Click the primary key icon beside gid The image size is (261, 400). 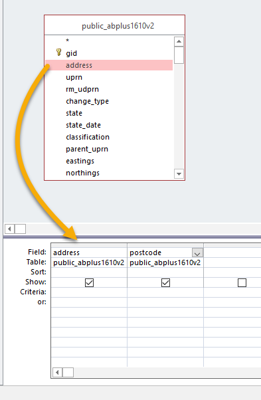tap(58, 52)
